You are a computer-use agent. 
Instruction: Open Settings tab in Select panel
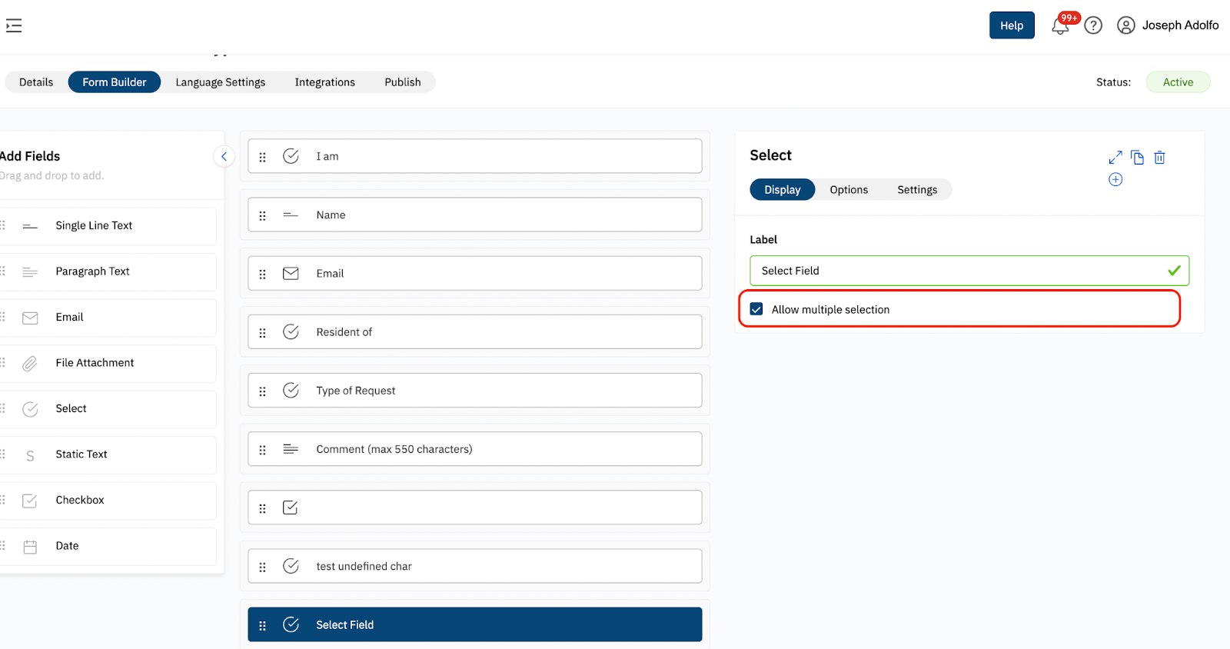pos(917,190)
